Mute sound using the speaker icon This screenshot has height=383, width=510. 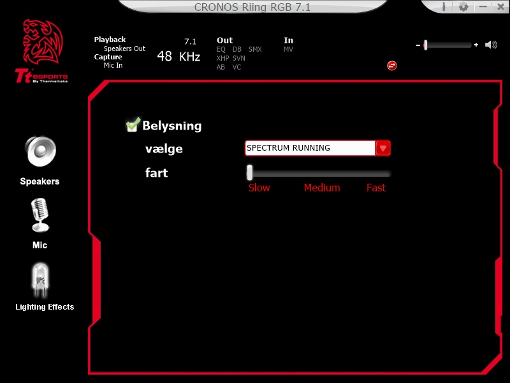pyautogui.click(x=491, y=45)
